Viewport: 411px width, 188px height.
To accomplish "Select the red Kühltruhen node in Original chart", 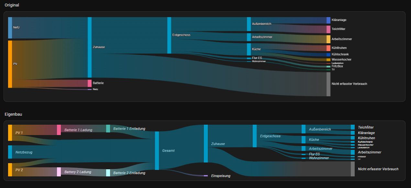I will [328, 48].
